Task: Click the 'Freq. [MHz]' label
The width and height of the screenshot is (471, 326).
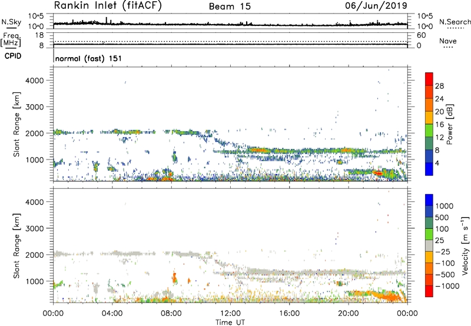Action: pos(11,39)
